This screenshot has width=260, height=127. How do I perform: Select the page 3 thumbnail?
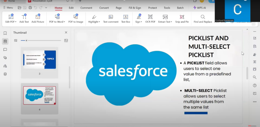click(39, 59)
